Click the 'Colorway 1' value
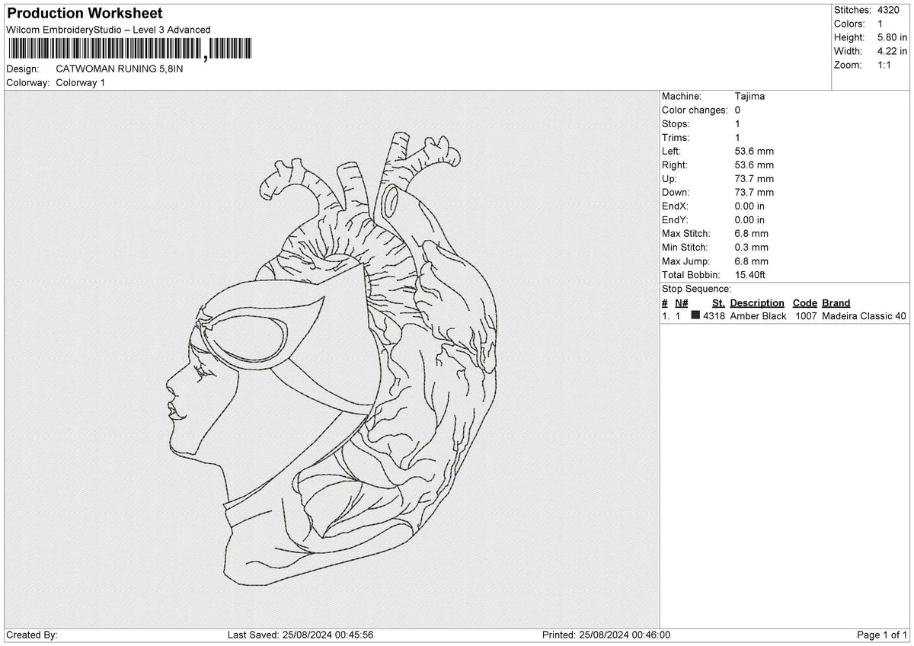Image resolution: width=914 pixels, height=646 pixels. tap(81, 82)
